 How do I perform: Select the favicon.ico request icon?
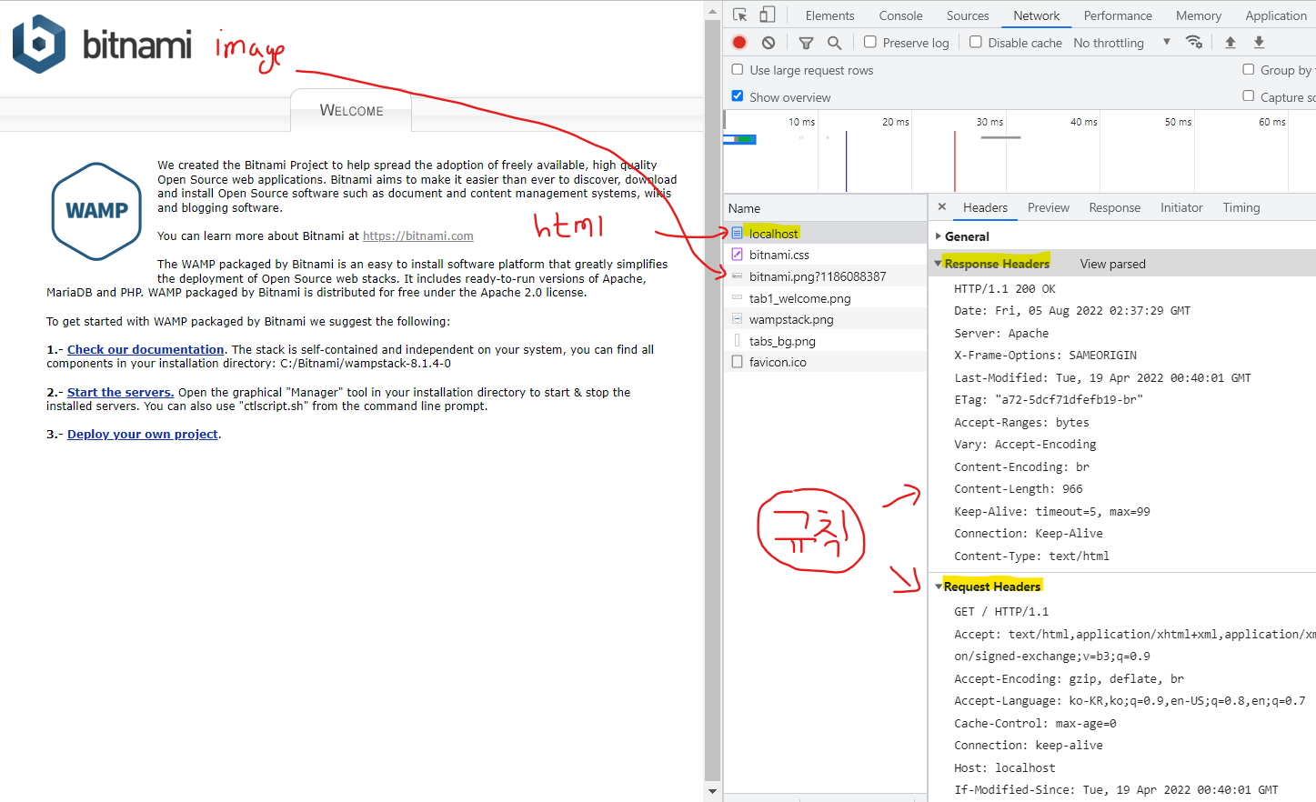(737, 362)
